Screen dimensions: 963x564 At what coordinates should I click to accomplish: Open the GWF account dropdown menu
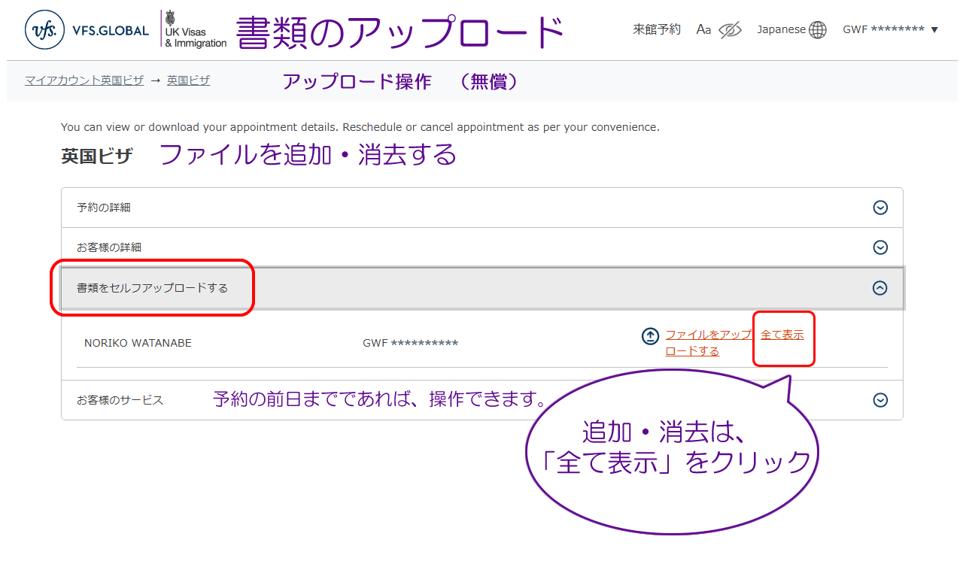pos(890,30)
